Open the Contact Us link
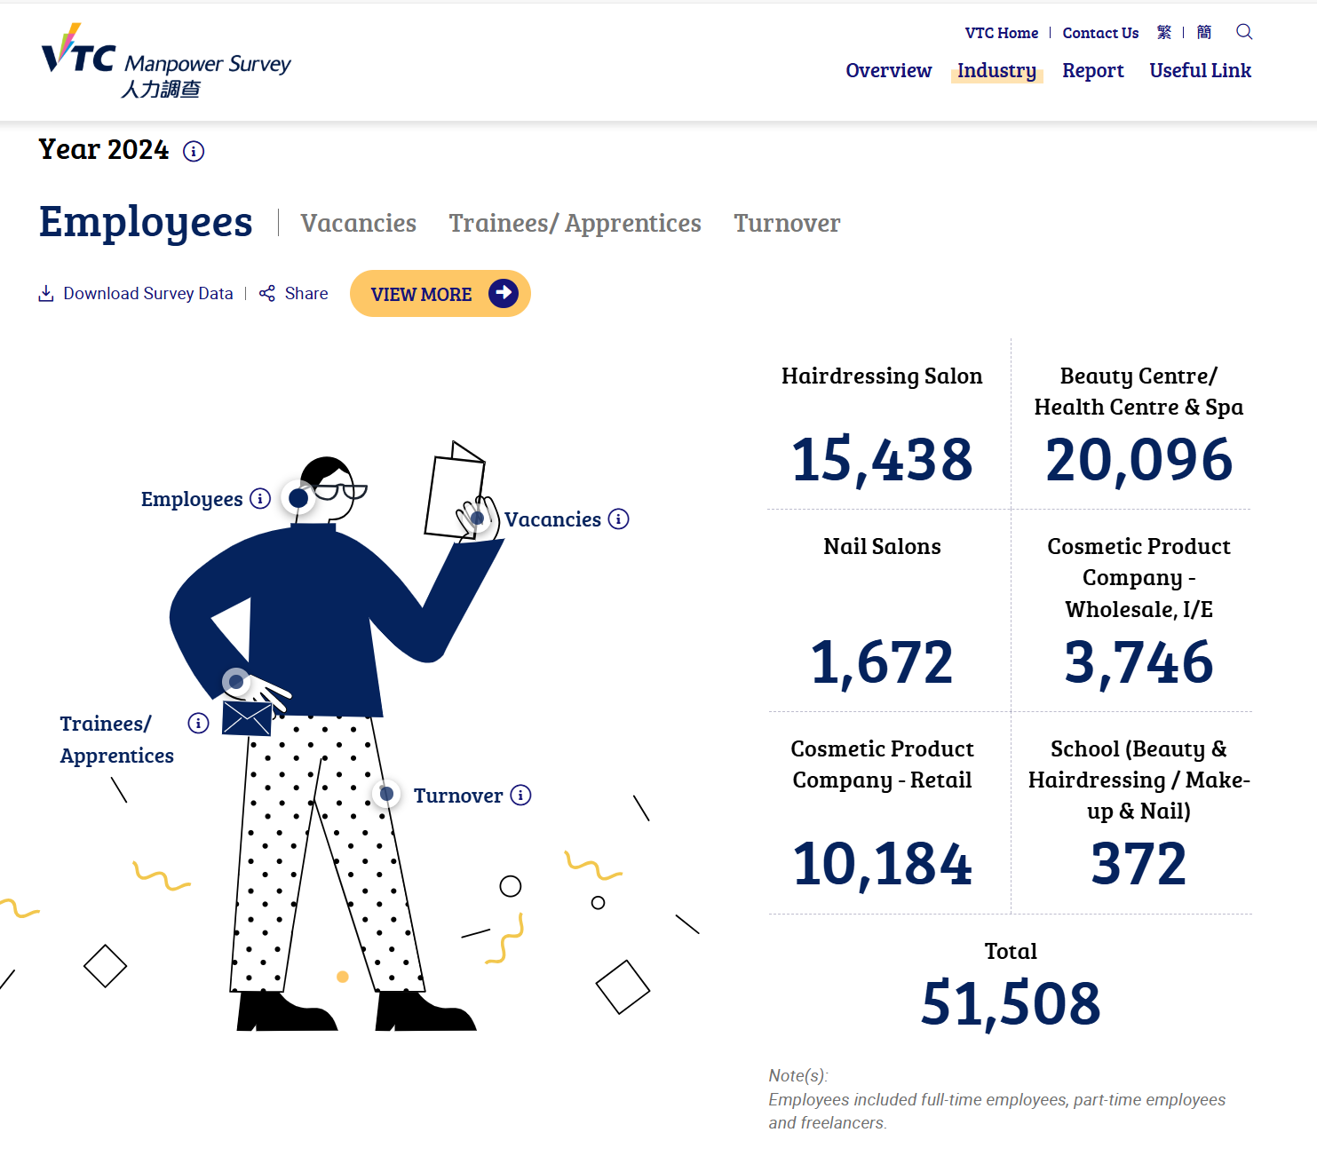Viewport: 1317px width, 1172px height. pos(1100,33)
